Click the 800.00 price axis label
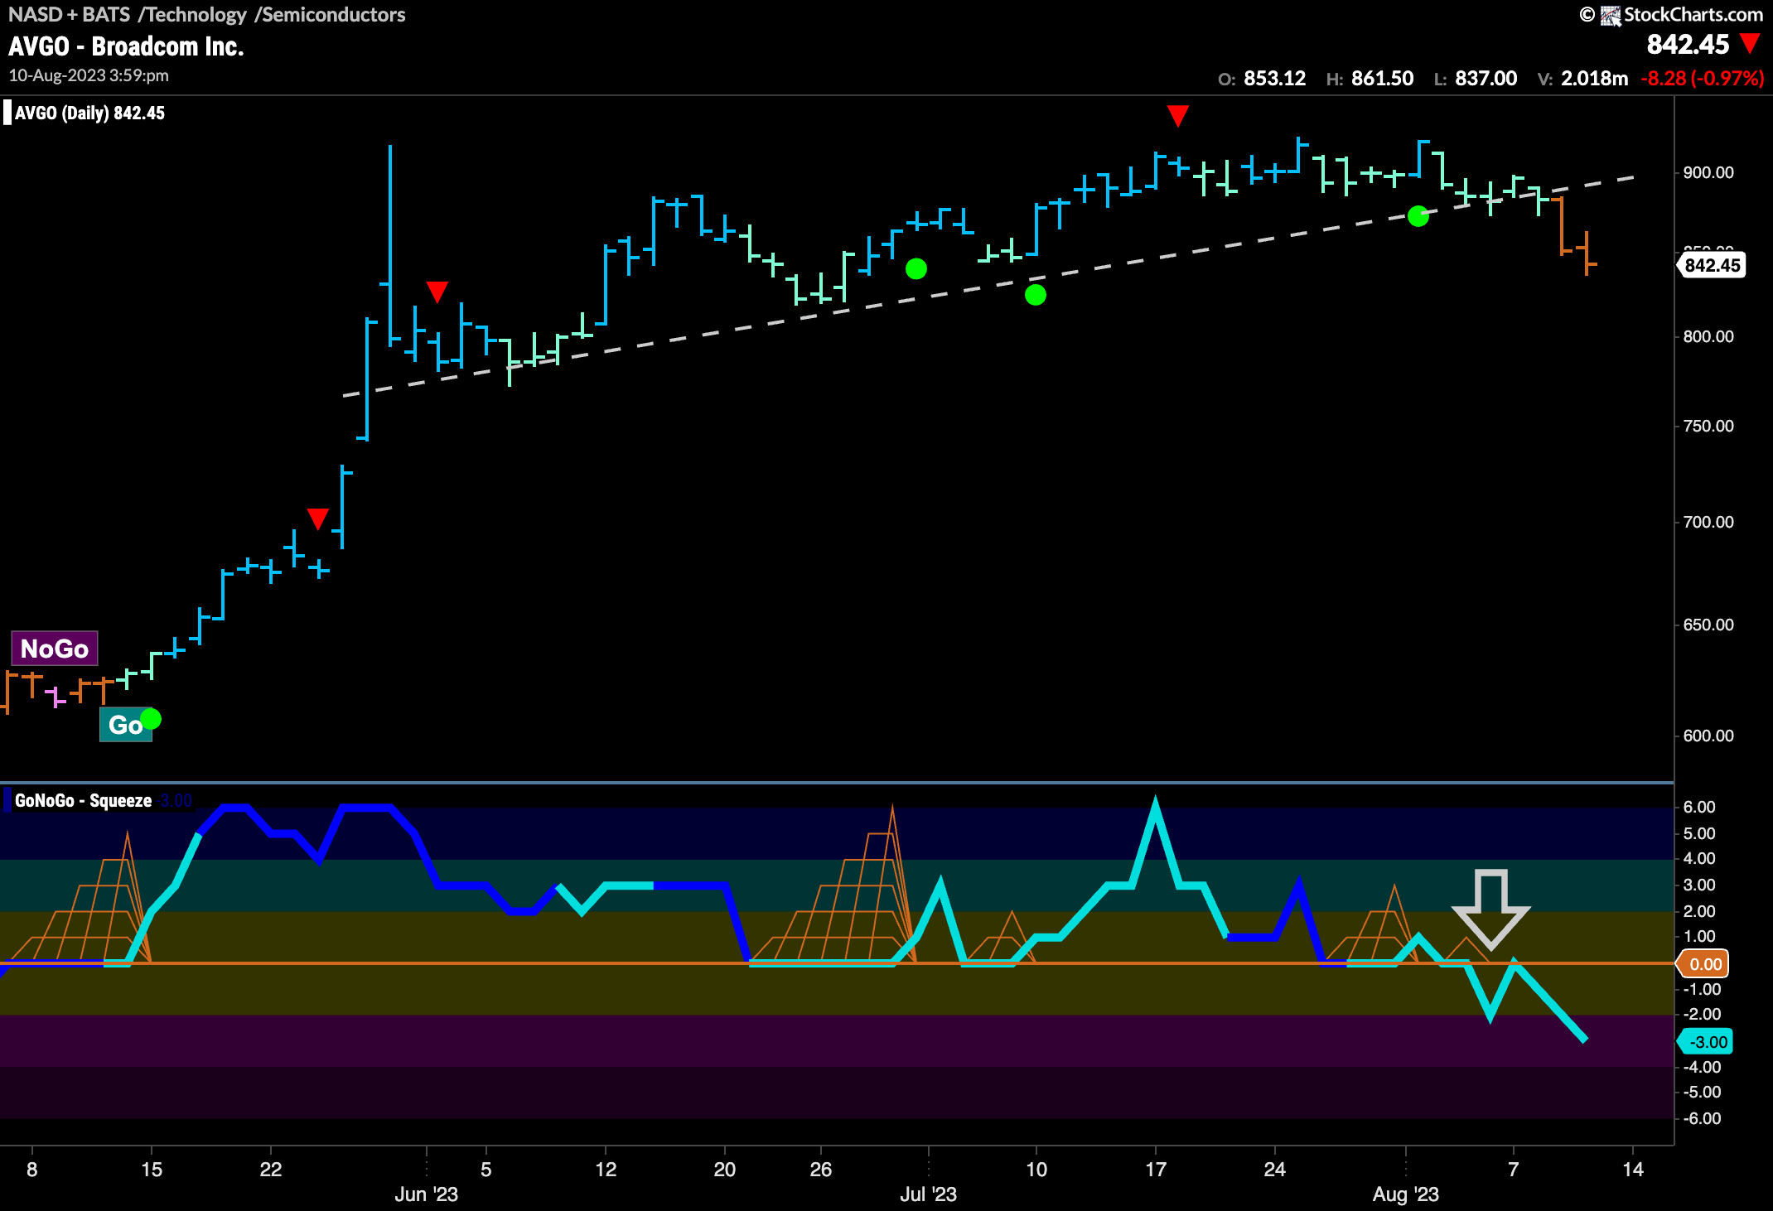This screenshot has width=1773, height=1211. 1708,336
